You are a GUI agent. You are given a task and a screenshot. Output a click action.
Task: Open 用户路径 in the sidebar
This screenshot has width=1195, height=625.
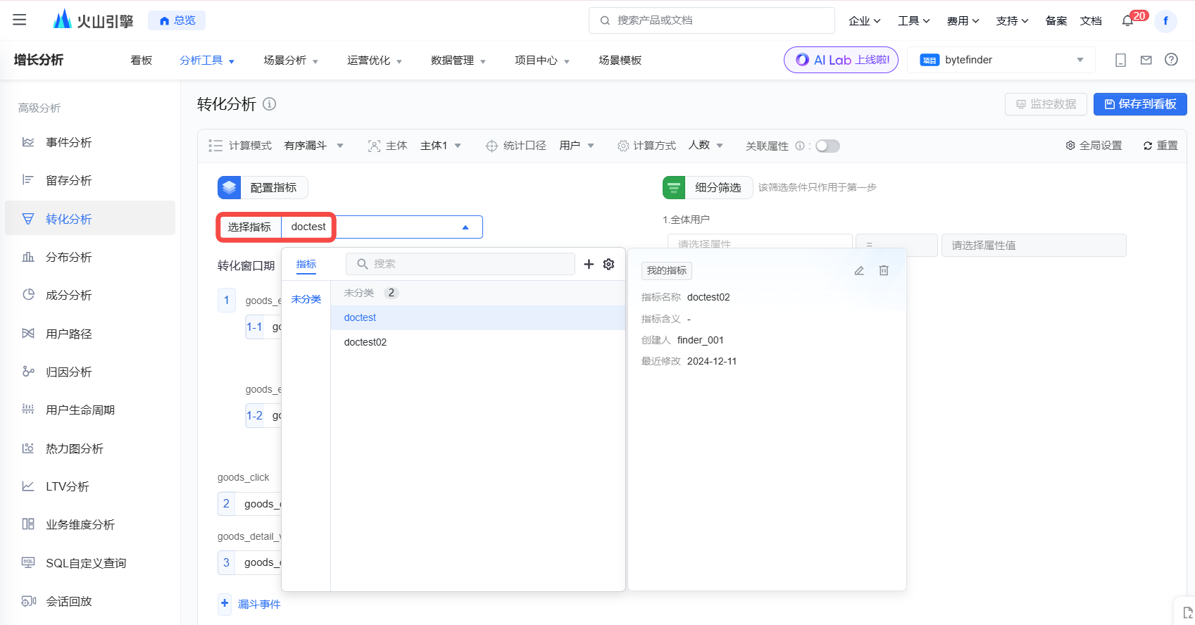pos(90,334)
